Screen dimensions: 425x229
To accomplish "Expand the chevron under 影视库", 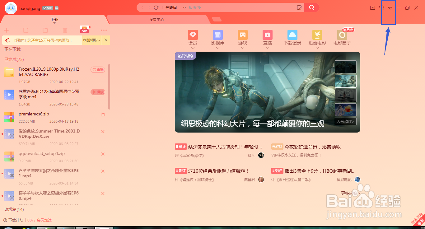I will point(218,48).
